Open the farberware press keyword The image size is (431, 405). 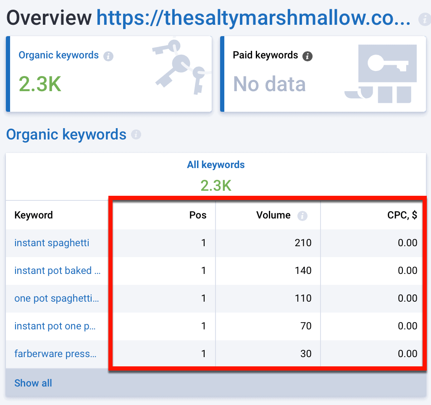coord(55,354)
